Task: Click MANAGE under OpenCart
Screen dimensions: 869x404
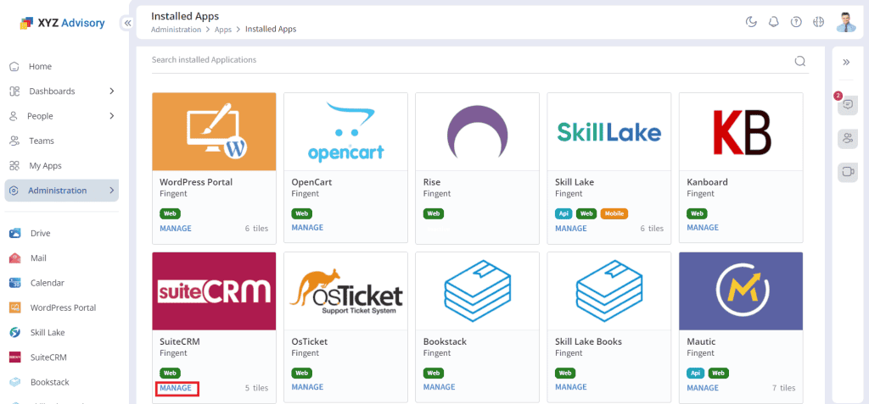Action: 307,228
